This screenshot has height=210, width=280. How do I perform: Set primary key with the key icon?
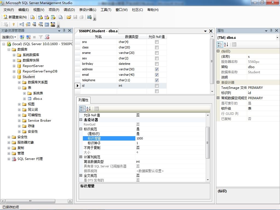(14, 24)
